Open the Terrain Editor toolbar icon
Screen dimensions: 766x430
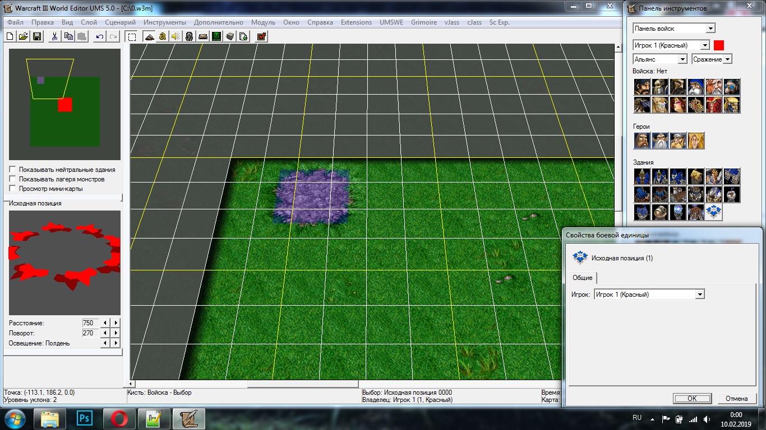pos(149,36)
